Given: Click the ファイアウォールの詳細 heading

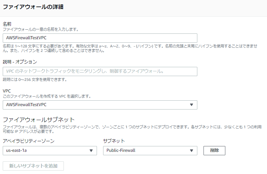Looking at the screenshot, I should tap(33, 7).
